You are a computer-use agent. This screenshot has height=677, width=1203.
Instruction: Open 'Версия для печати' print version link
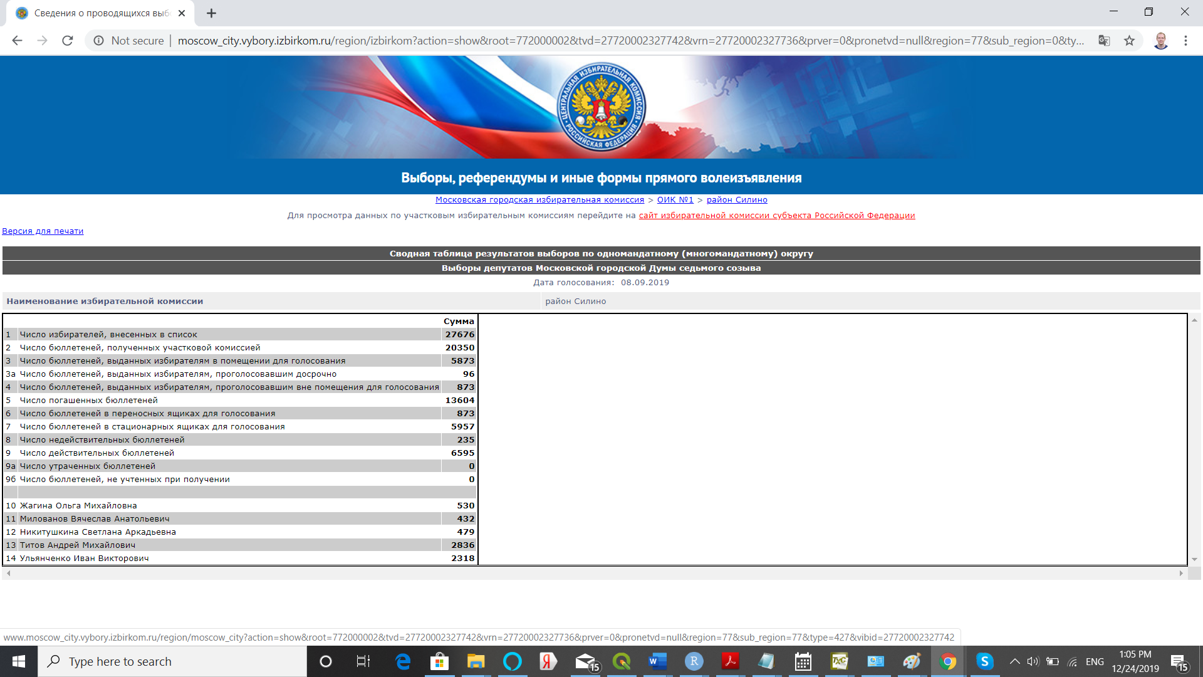43,231
